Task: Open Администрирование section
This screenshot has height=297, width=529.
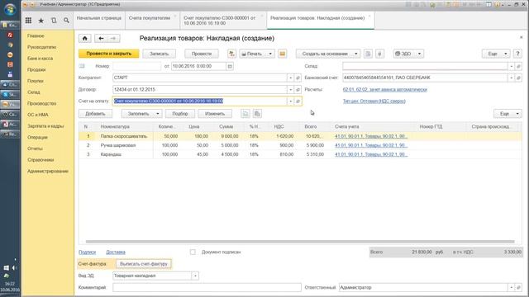Action: point(48,172)
